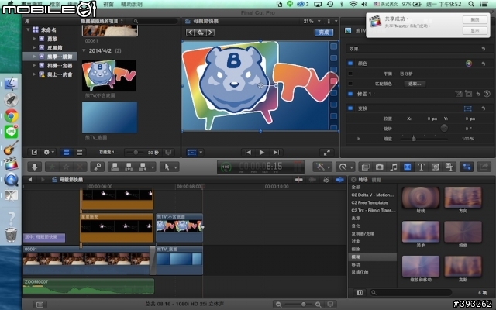The height and width of the screenshot is (310, 496).
Task: Enter full screen viewer playback
Action: click(327, 153)
